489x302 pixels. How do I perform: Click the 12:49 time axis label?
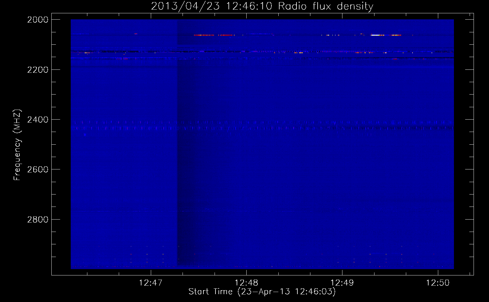pyautogui.click(x=342, y=283)
